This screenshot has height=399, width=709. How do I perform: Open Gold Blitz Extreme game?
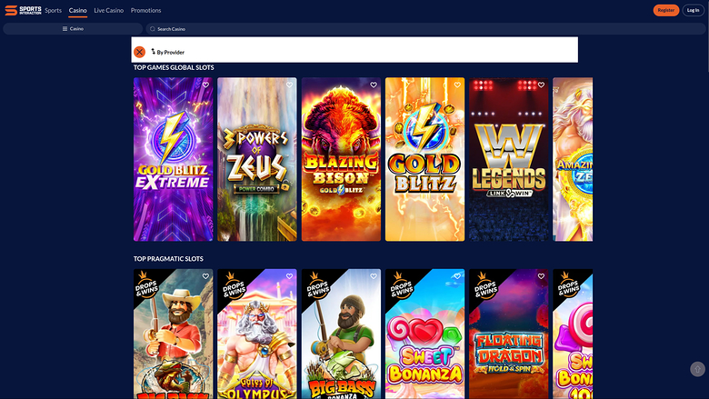click(174, 159)
